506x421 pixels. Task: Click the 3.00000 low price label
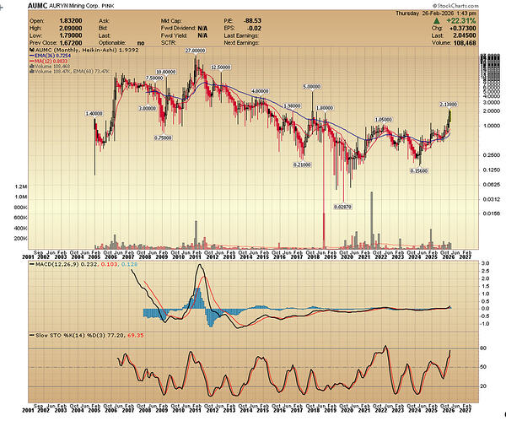(148, 109)
